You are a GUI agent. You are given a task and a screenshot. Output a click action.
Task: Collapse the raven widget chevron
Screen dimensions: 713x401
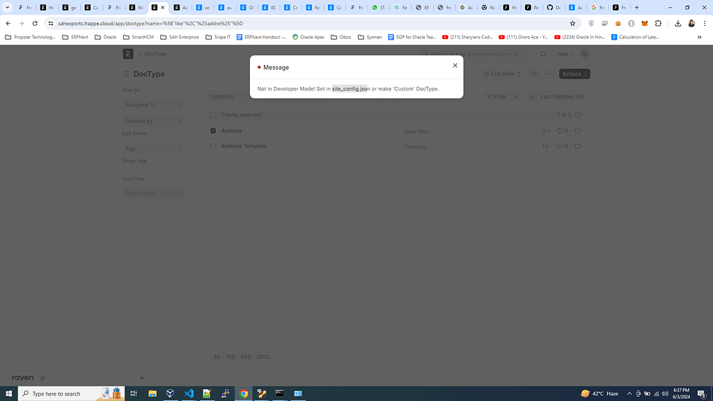tap(142, 377)
